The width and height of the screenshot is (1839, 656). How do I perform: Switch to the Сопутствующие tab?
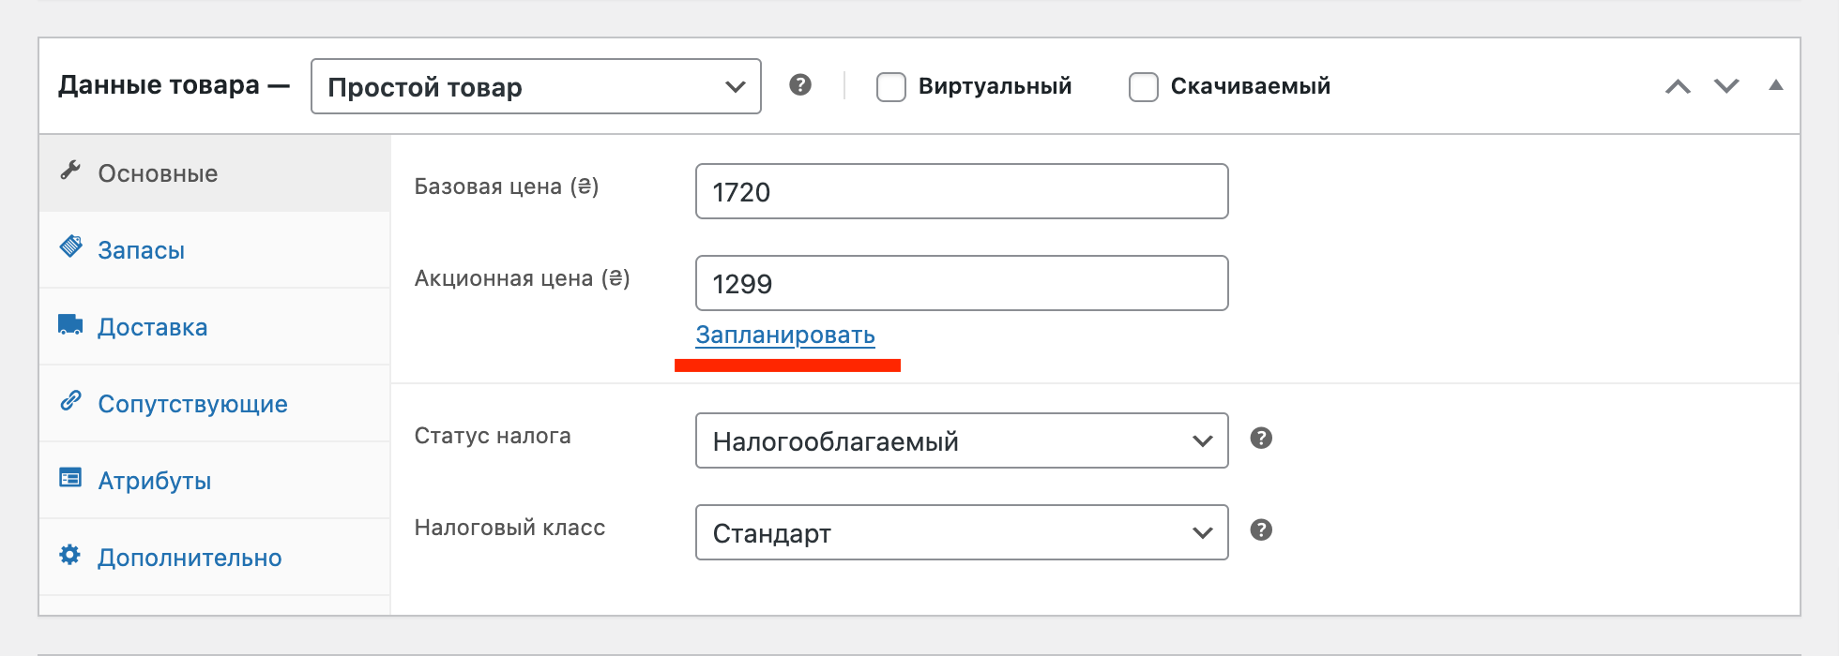coord(215,404)
